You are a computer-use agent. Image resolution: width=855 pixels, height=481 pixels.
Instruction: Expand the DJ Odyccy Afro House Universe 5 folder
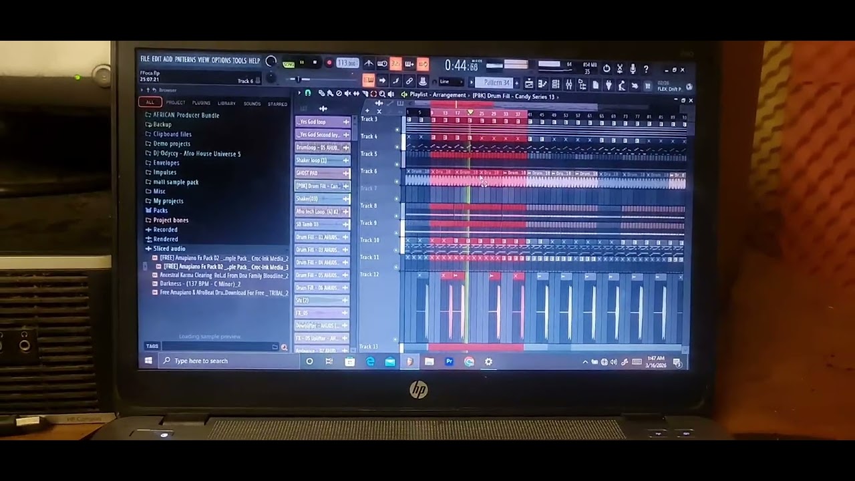click(x=193, y=154)
